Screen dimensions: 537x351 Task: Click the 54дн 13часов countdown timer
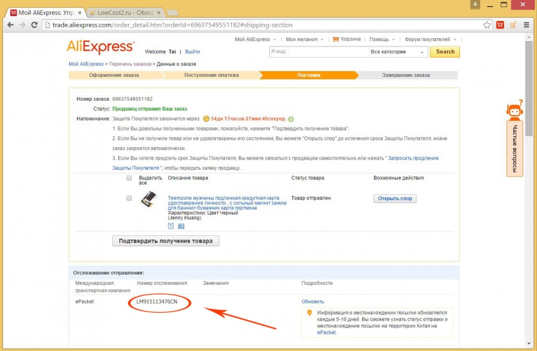click(x=248, y=119)
